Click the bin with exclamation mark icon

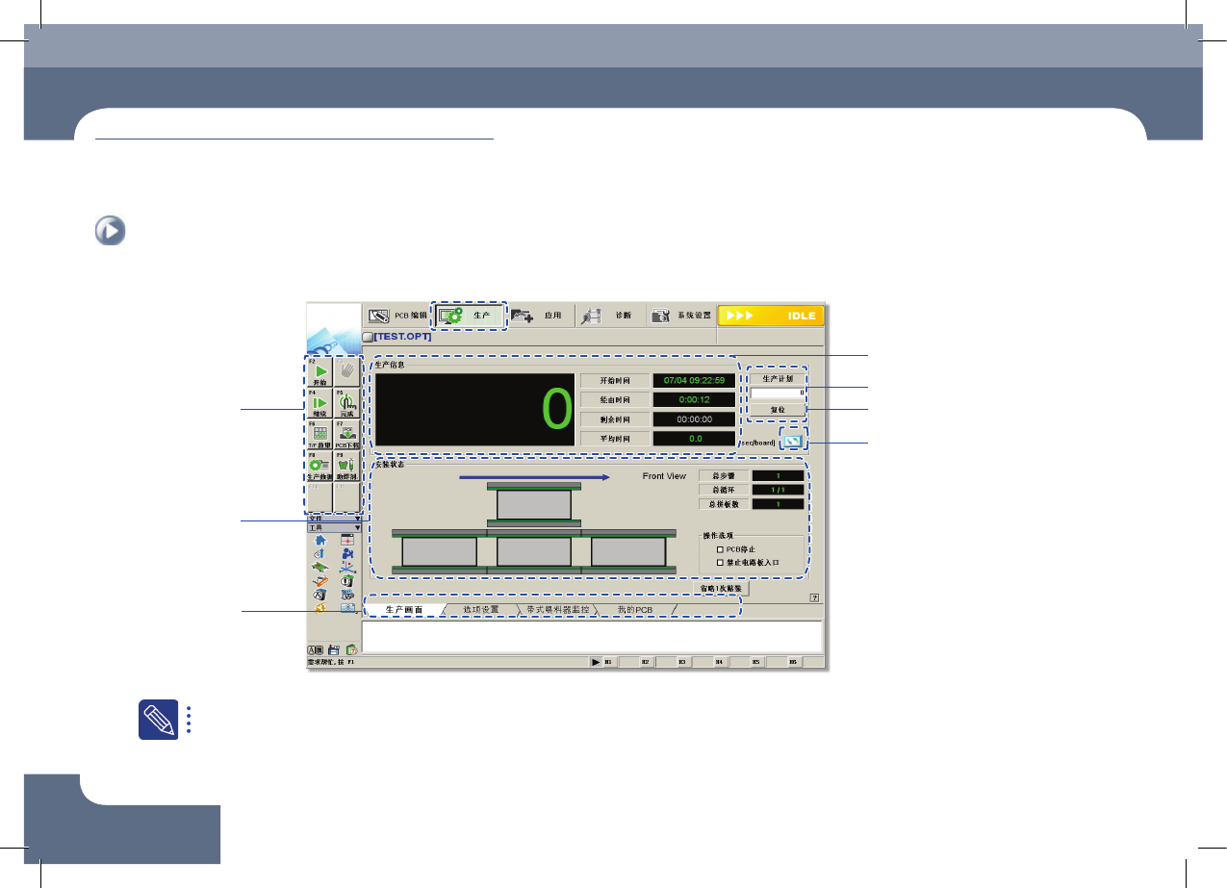346,581
